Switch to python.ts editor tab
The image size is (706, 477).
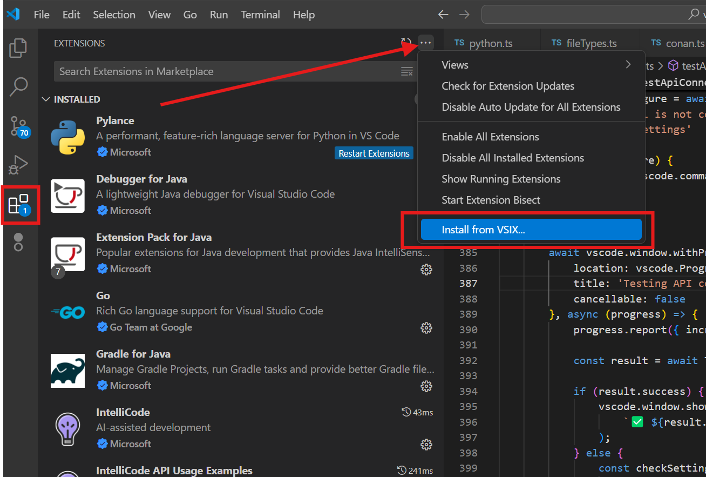(x=492, y=43)
